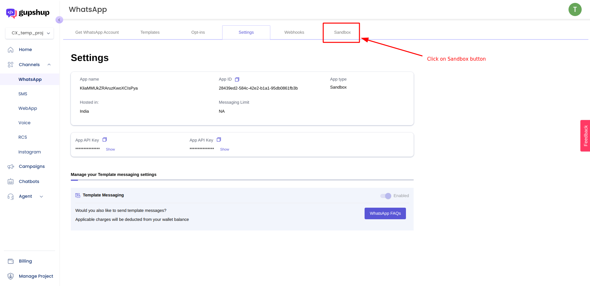Open Billing in sidebar
Viewport: 590px width, 286px height.
[x=25, y=261]
